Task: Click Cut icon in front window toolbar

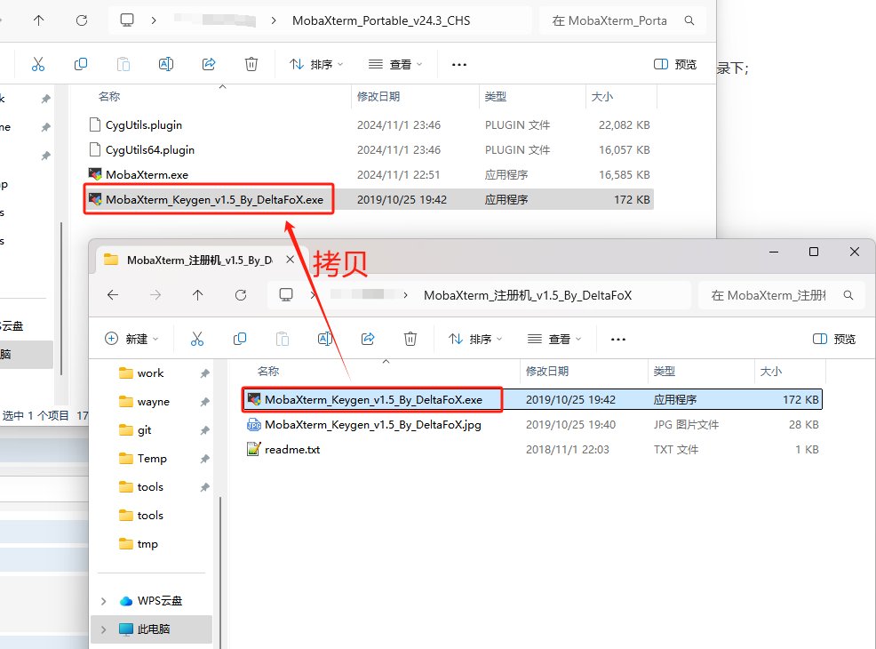Action: [x=197, y=339]
